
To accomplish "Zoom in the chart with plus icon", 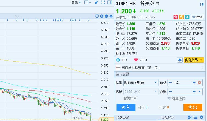I will point(102,16).
